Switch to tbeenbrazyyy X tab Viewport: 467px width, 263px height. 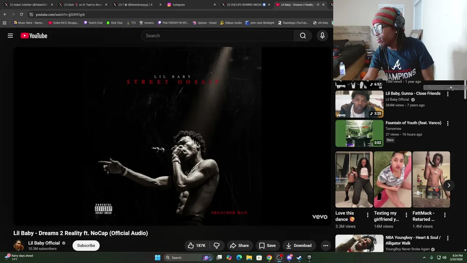click(136, 5)
